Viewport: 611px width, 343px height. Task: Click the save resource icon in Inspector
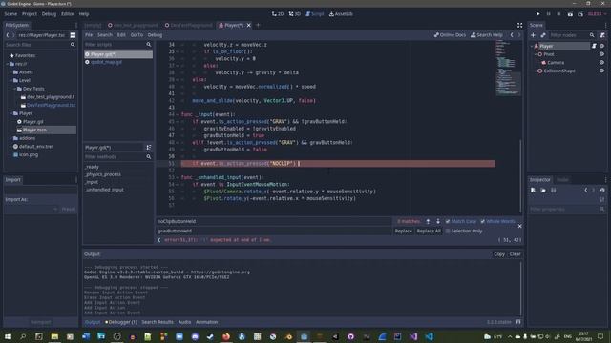click(553, 191)
